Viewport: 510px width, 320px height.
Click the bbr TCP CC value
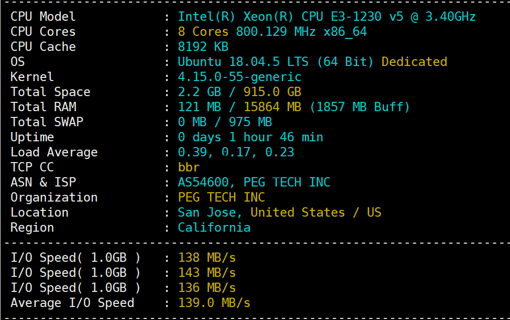pyautogui.click(x=189, y=167)
